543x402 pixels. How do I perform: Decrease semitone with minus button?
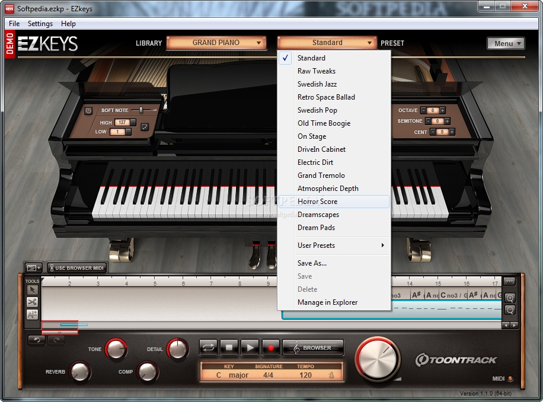[x=429, y=121]
